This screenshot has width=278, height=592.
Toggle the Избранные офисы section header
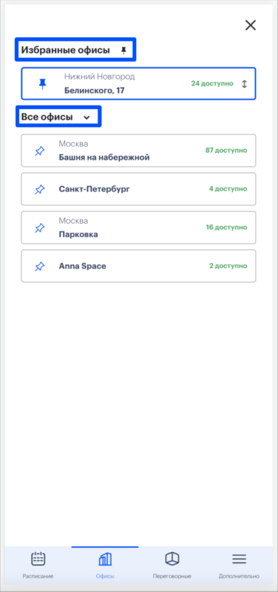[x=75, y=49]
